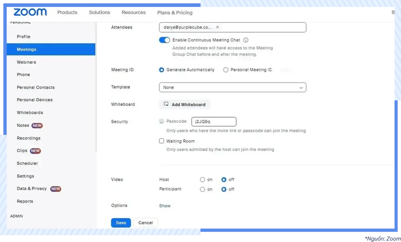
Task: Click the Save button
Action: coord(121,223)
